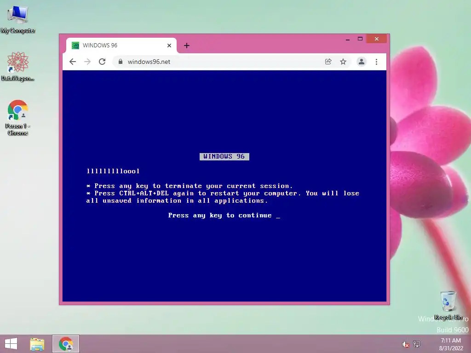Click the browser forward arrow

pos(87,62)
